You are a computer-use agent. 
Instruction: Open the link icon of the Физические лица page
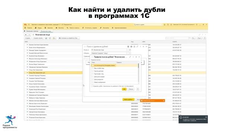point(199,35)
